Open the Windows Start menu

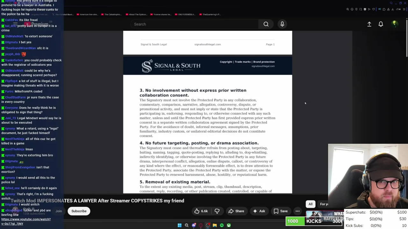(x=179, y=226)
